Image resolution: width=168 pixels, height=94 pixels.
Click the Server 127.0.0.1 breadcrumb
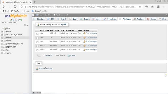click(x=44, y=15)
